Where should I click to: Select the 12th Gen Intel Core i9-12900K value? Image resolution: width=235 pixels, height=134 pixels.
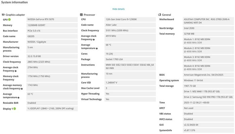tap(130, 19)
